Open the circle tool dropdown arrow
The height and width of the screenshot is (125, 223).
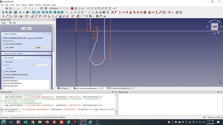(18, 16)
